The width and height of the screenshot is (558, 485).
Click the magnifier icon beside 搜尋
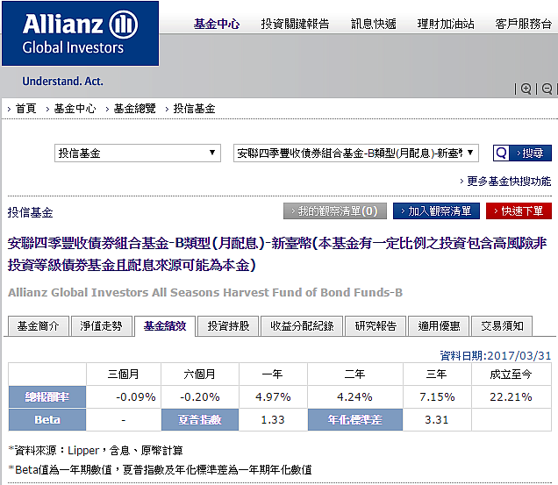(x=502, y=153)
